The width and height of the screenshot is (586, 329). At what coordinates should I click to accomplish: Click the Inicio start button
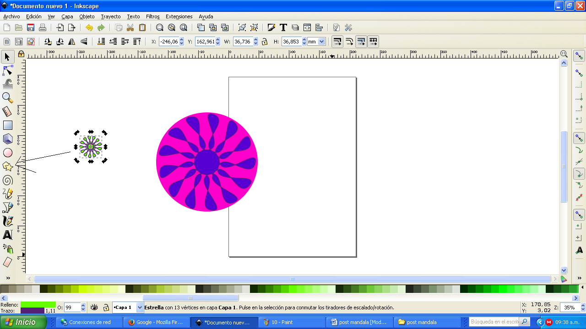click(23, 322)
